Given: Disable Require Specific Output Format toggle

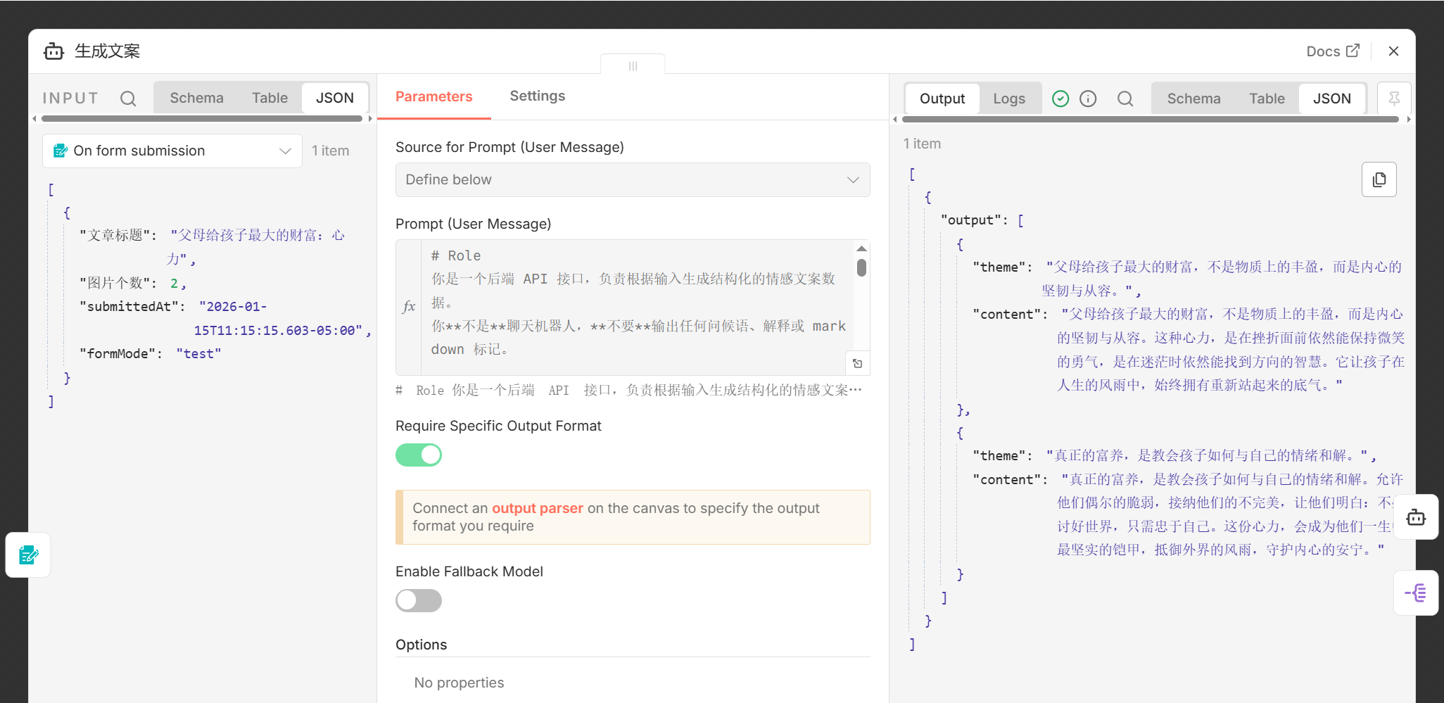Looking at the screenshot, I should [x=419, y=455].
